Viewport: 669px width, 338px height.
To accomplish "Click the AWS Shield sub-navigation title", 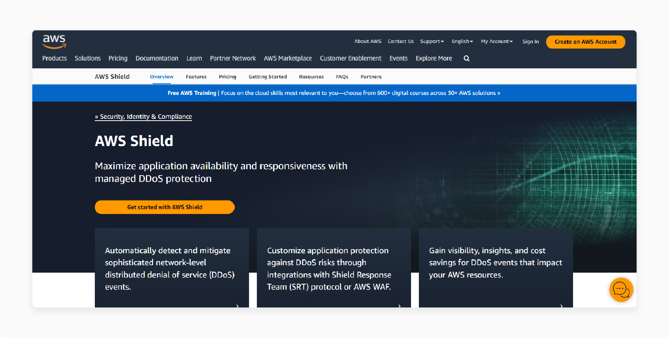I will pos(112,77).
